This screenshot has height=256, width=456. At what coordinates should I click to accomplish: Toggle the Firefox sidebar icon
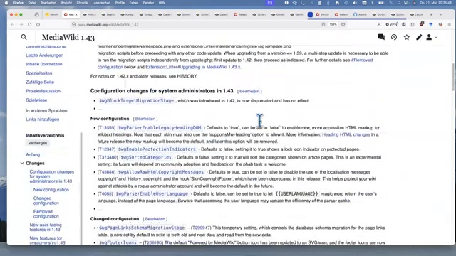36,14
